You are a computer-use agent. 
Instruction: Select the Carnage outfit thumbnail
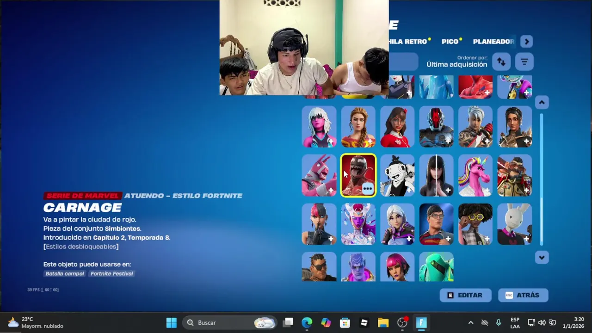point(358,175)
